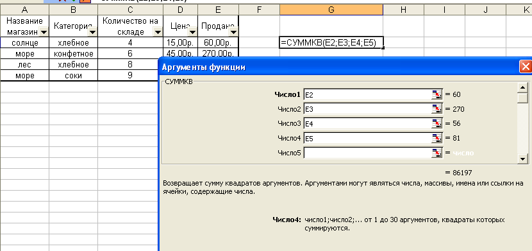Click into the Число3 input field
The height and width of the screenshot is (251, 532).
(367, 124)
